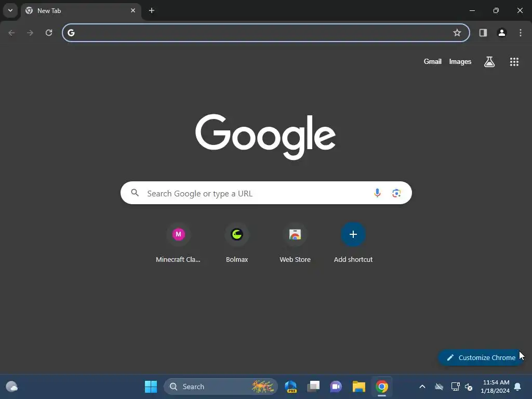Open the notifications bell icon

point(518,387)
